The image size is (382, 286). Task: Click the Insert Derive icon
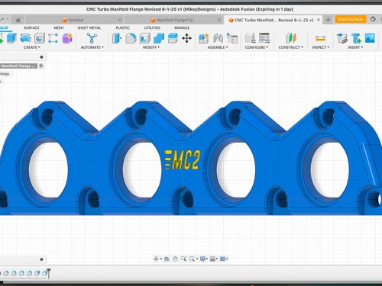point(342,38)
